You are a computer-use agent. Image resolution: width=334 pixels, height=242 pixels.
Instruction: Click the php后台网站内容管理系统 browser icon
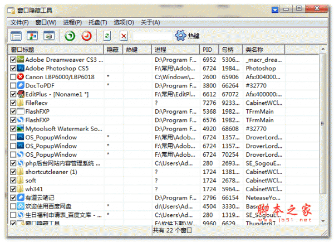coord(21,163)
